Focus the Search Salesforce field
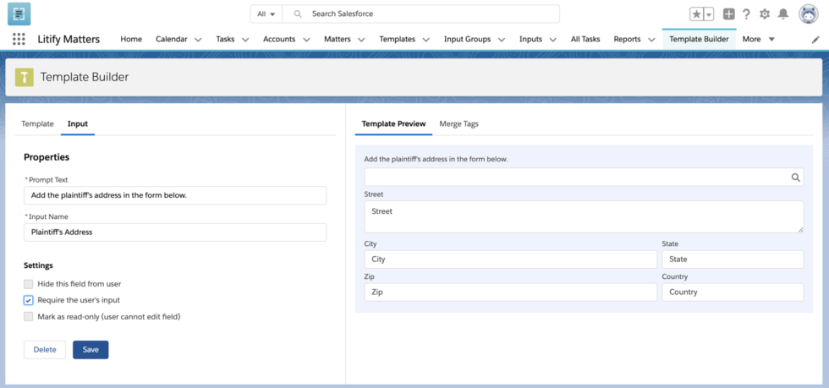The width and height of the screenshot is (829, 388). (421, 14)
